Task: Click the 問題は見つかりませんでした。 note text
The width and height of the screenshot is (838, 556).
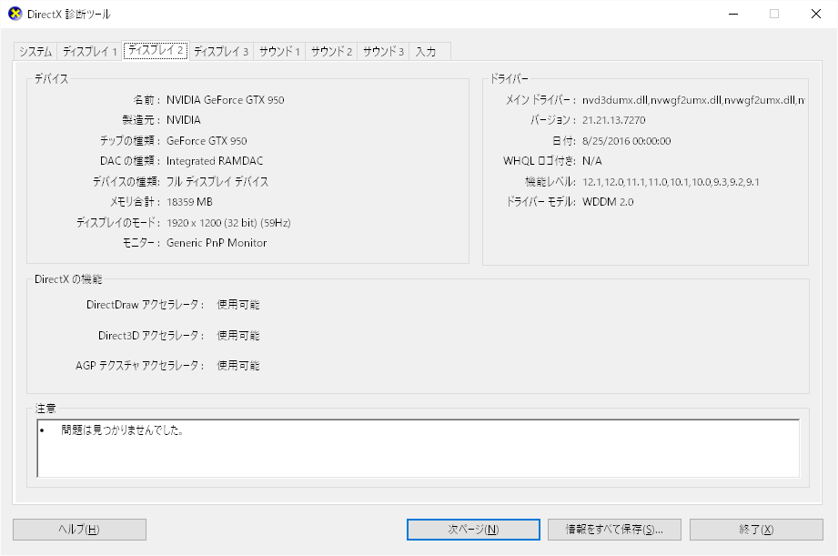Action: (x=123, y=430)
